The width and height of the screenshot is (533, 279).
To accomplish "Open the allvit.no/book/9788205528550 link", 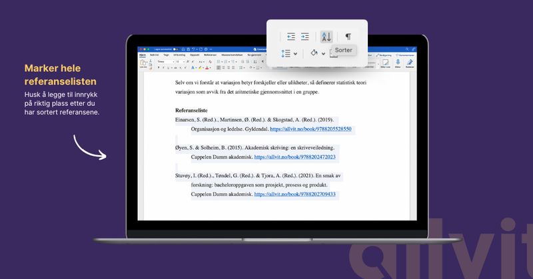I will click(x=310, y=129).
